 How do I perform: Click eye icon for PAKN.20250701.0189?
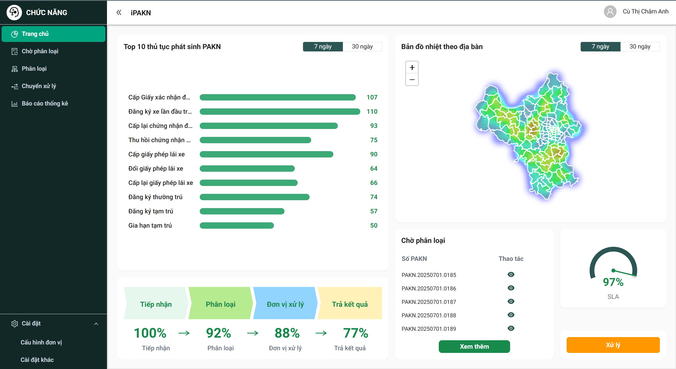[x=511, y=328]
